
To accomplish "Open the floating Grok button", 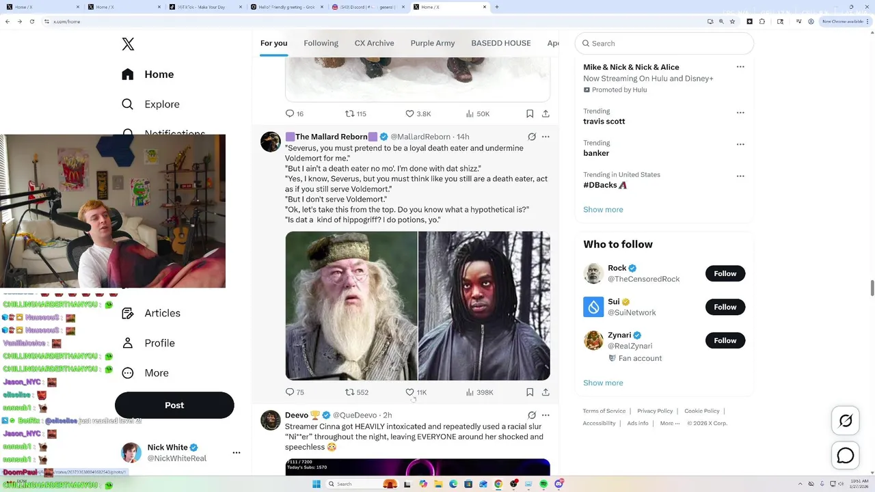I will coord(846,421).
